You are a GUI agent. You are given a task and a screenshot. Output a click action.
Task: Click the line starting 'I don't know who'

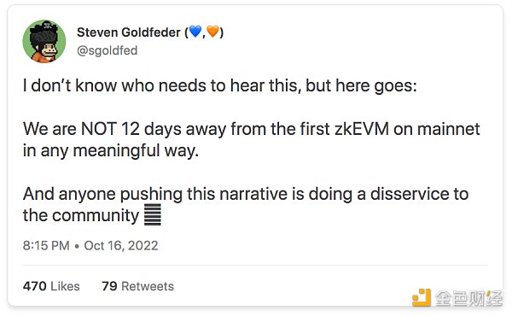[220, 85]
